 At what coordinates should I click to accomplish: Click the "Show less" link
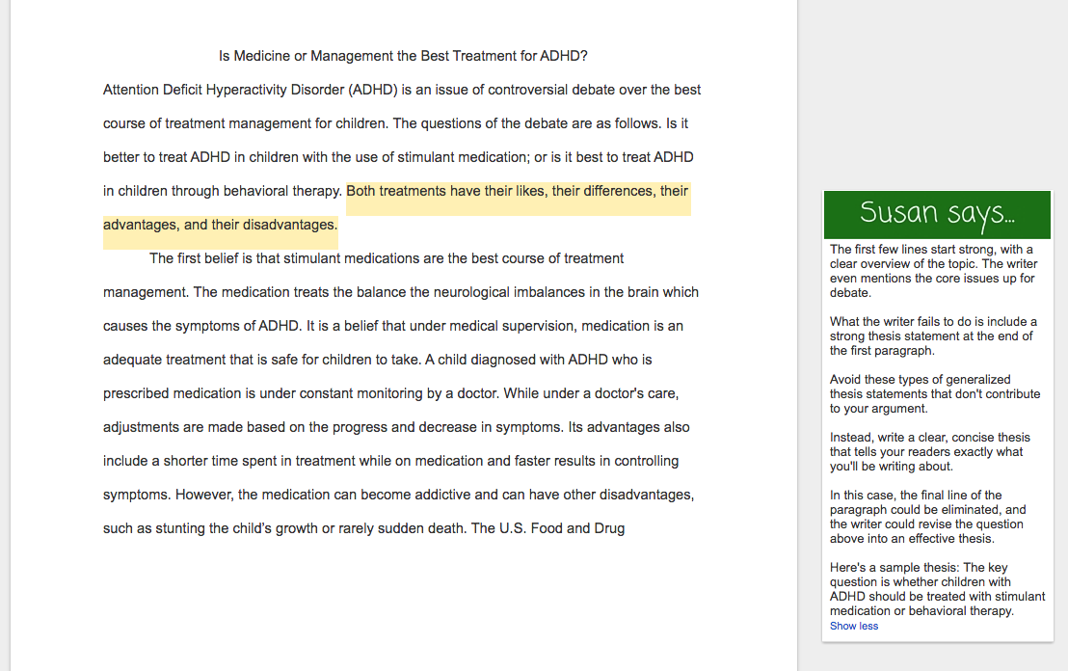coord(854,626)
